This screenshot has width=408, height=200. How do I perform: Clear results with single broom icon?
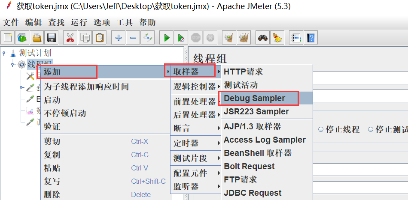[229, 38]
